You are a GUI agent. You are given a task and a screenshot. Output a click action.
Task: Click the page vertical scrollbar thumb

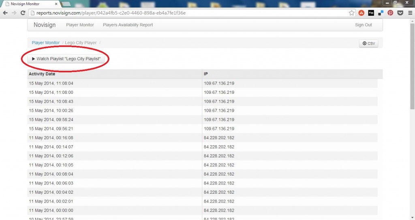click(x=412, y=66)
